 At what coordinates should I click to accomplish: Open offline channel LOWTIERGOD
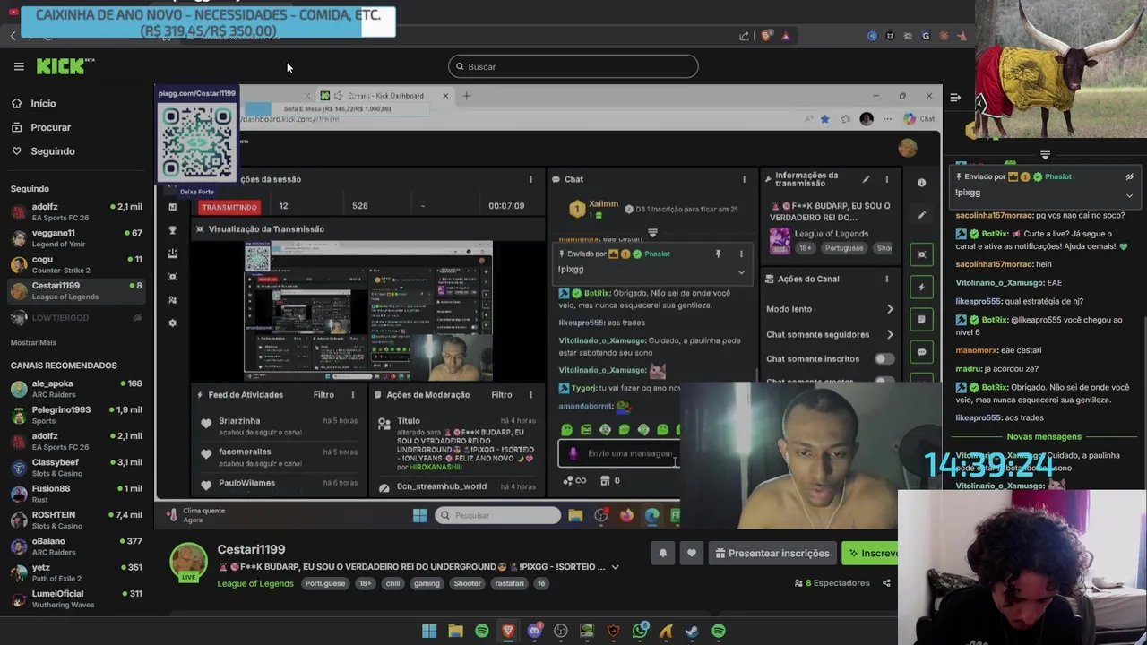(x=76, y=318)
